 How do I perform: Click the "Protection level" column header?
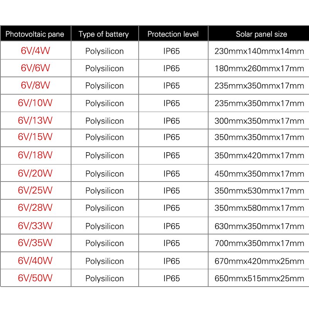click(173, 34)
